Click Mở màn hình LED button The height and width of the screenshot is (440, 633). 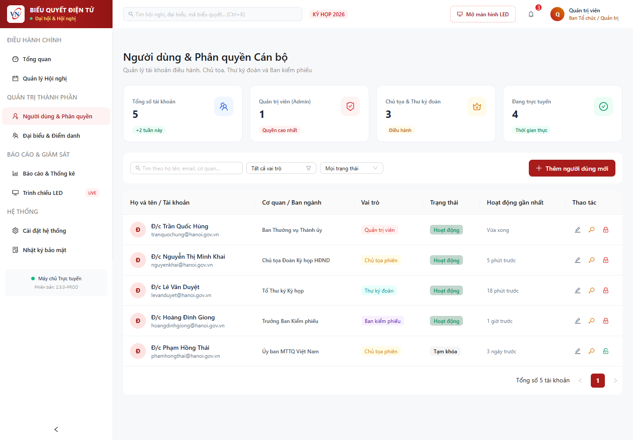483,14
